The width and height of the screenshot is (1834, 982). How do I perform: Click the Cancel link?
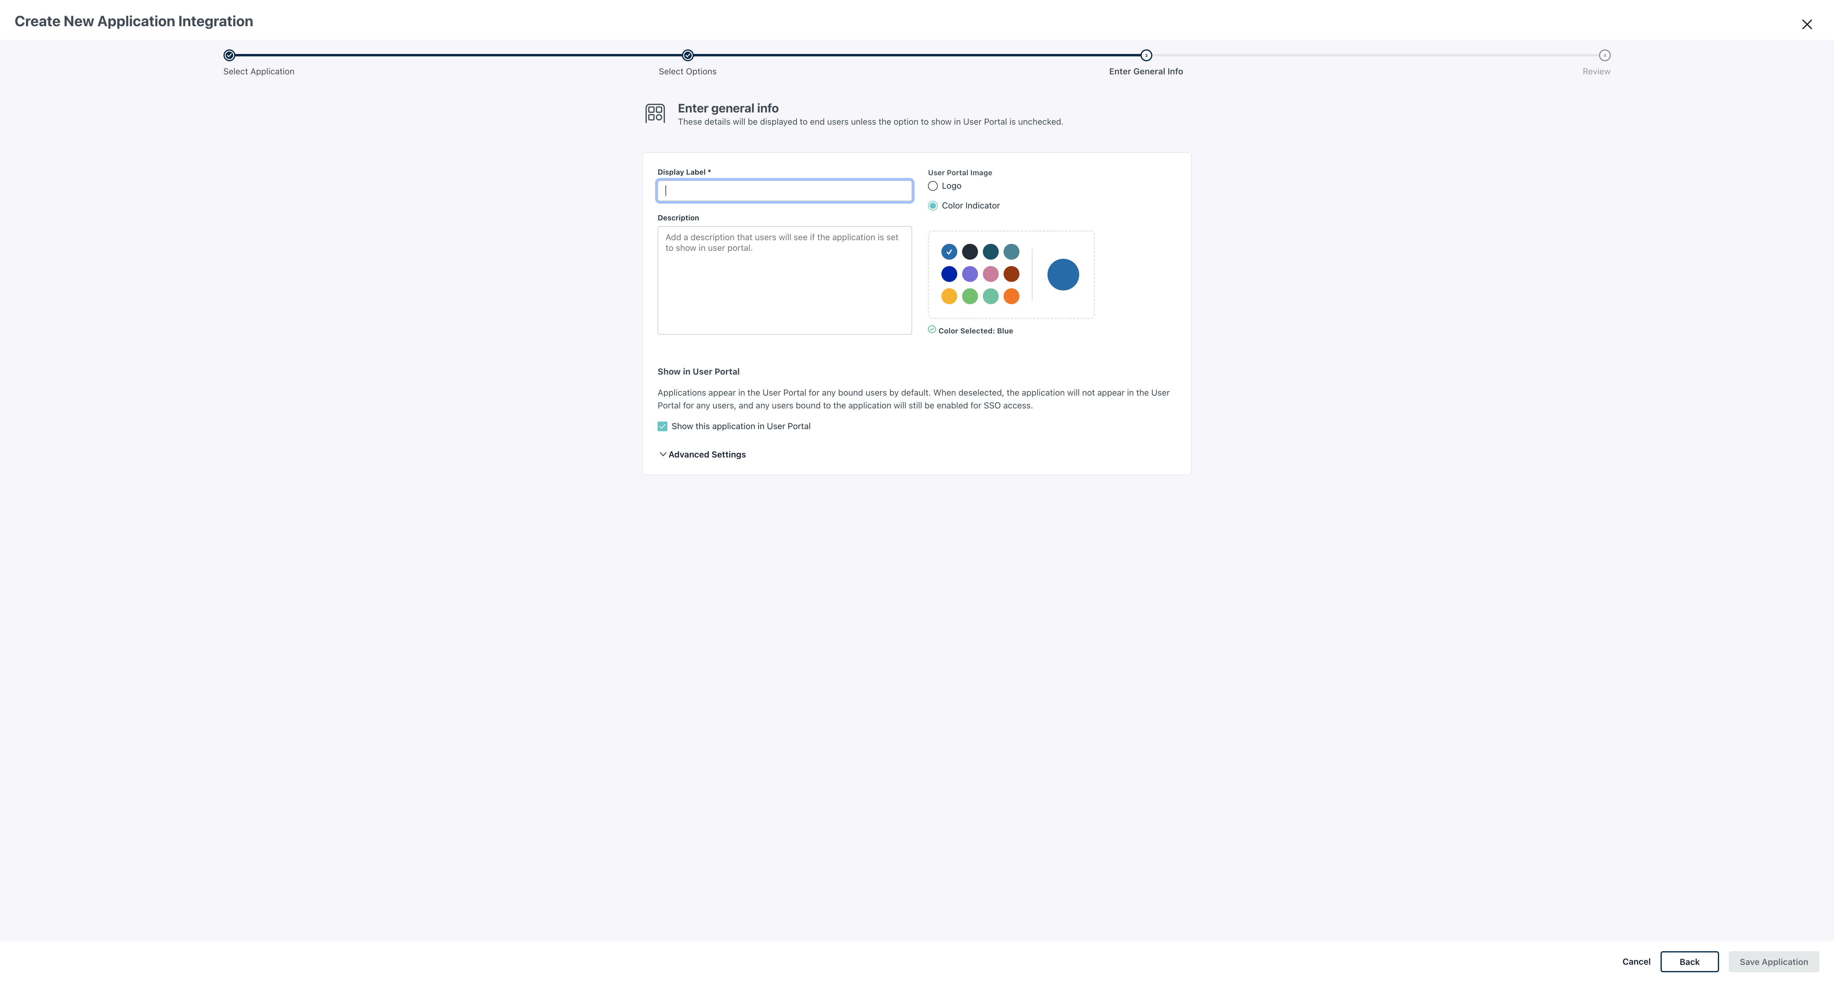click(1636, 962)
